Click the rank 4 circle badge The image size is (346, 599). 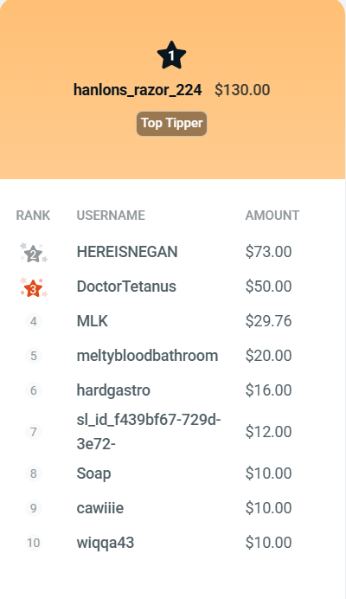point(34,321)
